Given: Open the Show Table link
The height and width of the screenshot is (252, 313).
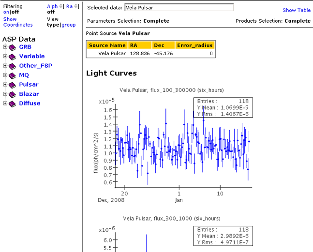Looking at the screenshot, I should point(297,10).
